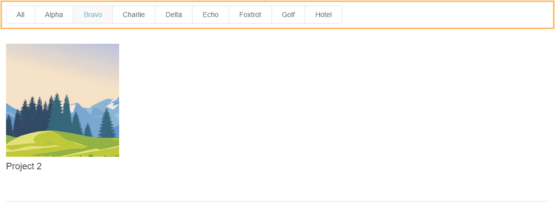Show Echo projects
The height and width of the screenshot is (207, 555).
pos(211,15)
